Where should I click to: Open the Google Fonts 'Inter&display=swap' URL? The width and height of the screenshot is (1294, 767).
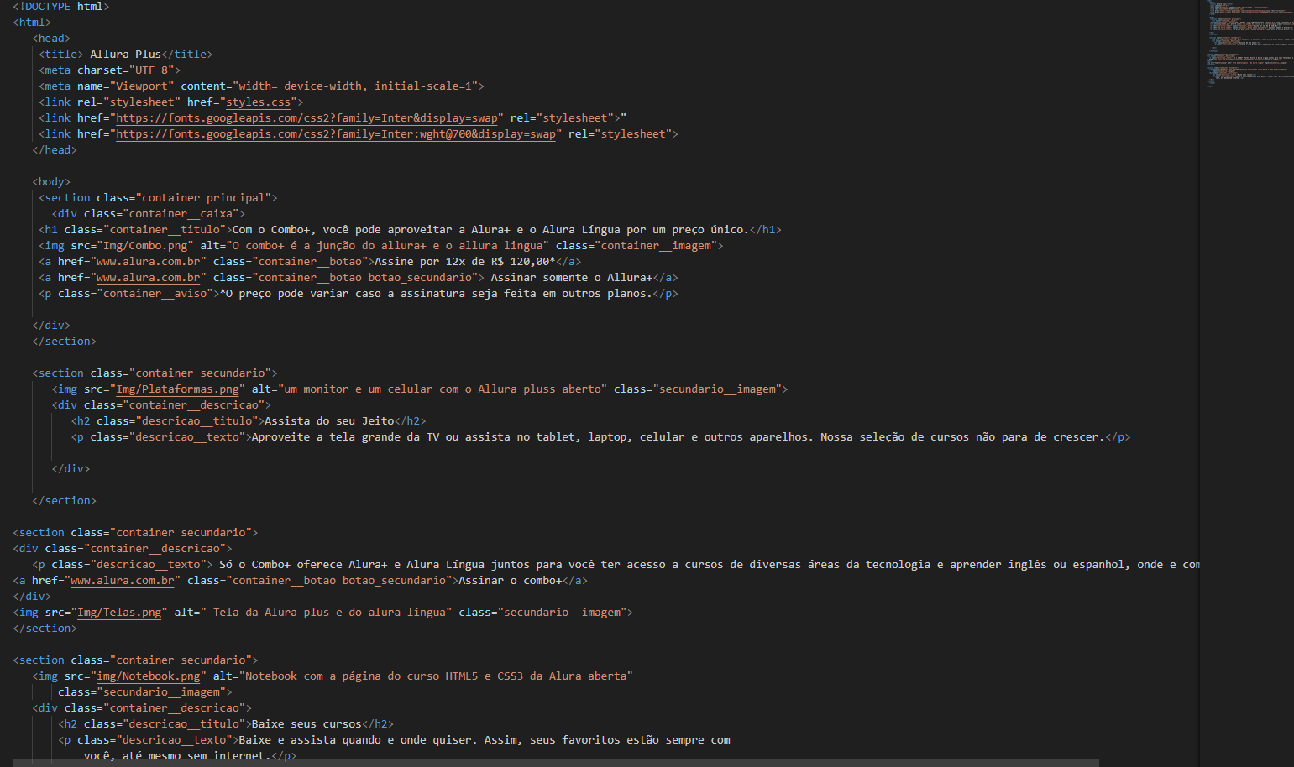(306, 118)
